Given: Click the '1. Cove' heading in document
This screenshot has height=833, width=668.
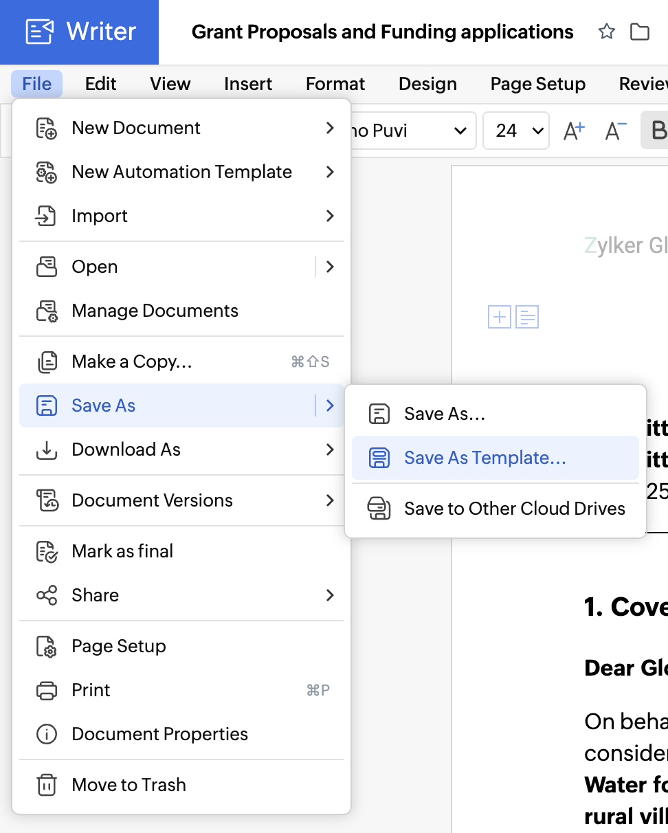Looking at the screenshot, I should click(625, 607).
